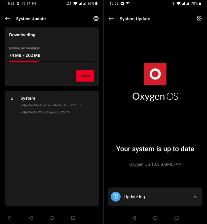
Task: Tap the "74 MB / 202 MB" progress text
Action: [x=25, y=55]
